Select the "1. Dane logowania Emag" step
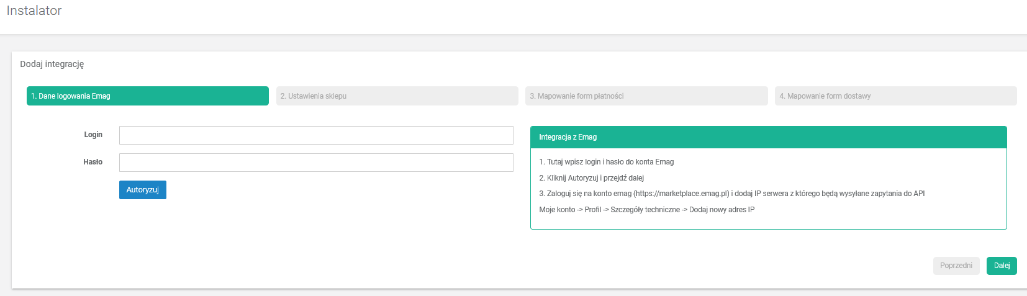Viewport: 1027px width, 296px height. [x=147, y=96]
